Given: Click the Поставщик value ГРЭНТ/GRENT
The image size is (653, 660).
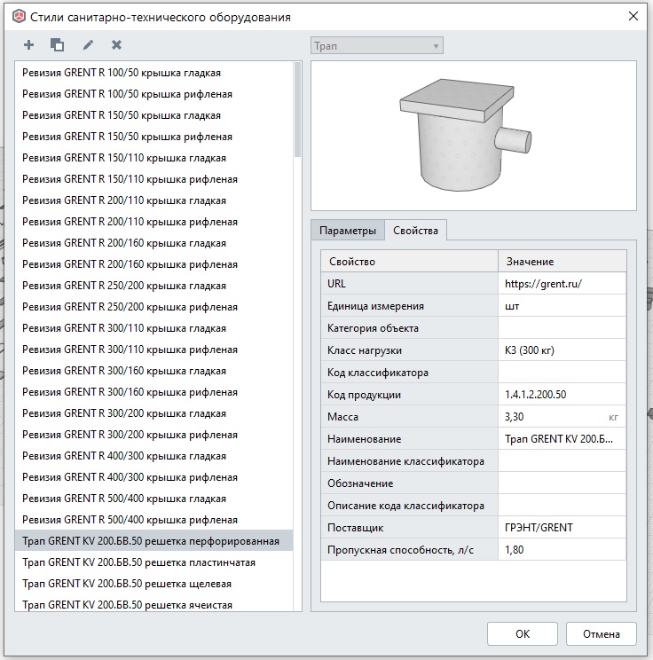Looking at the screenshot, I should coord(563,528).
